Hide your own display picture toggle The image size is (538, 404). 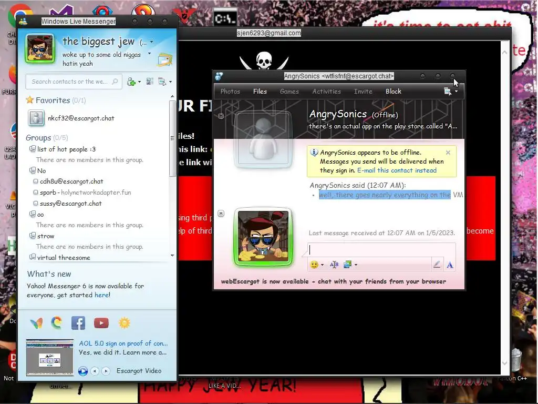(x=221, y=214)
